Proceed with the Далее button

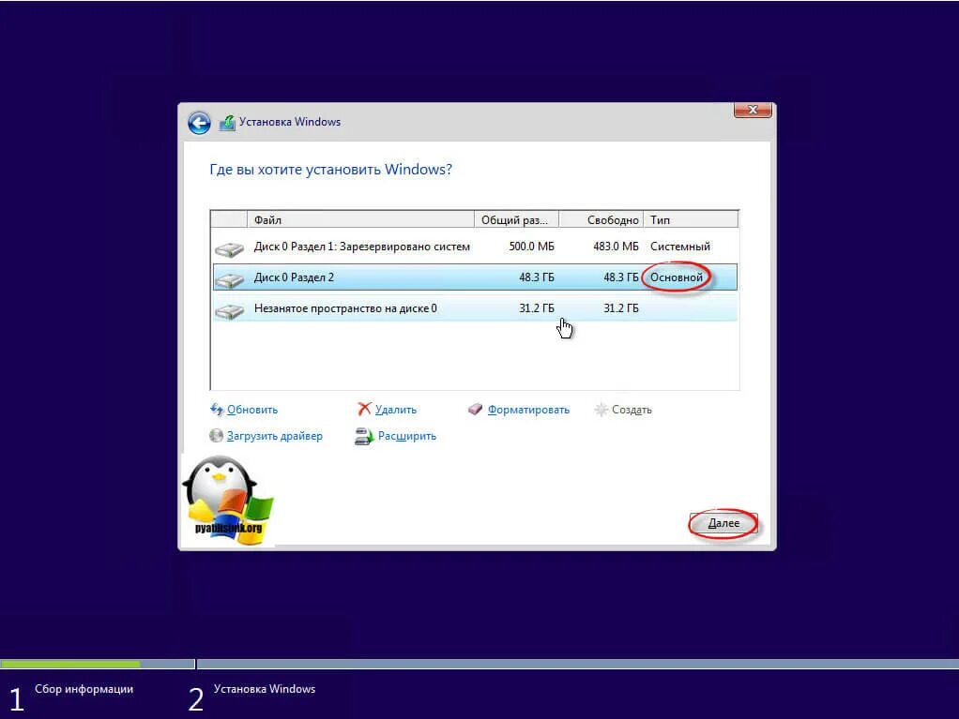723,523
